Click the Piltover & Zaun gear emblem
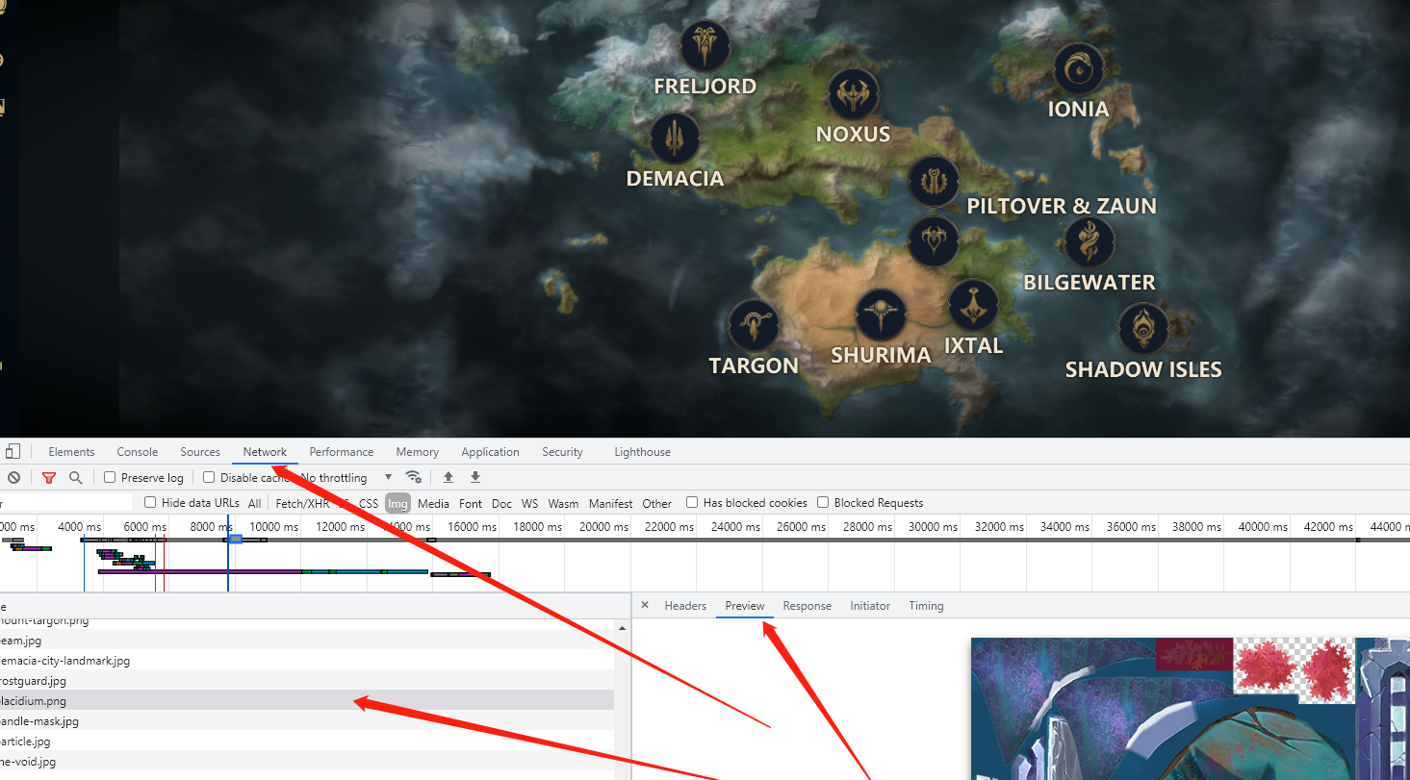 point(934,182)
